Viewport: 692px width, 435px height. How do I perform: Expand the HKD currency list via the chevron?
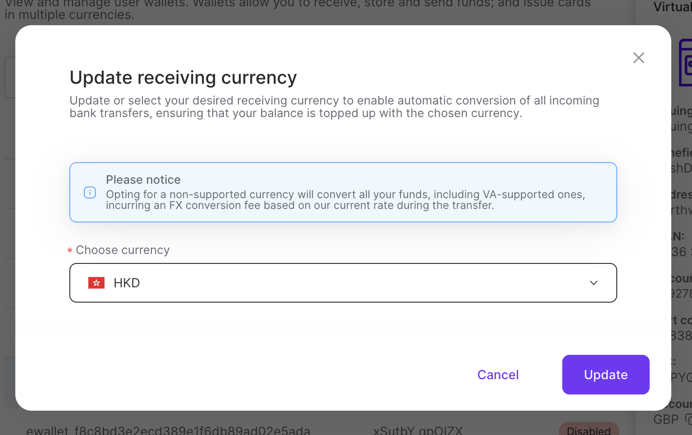(593, 283)
